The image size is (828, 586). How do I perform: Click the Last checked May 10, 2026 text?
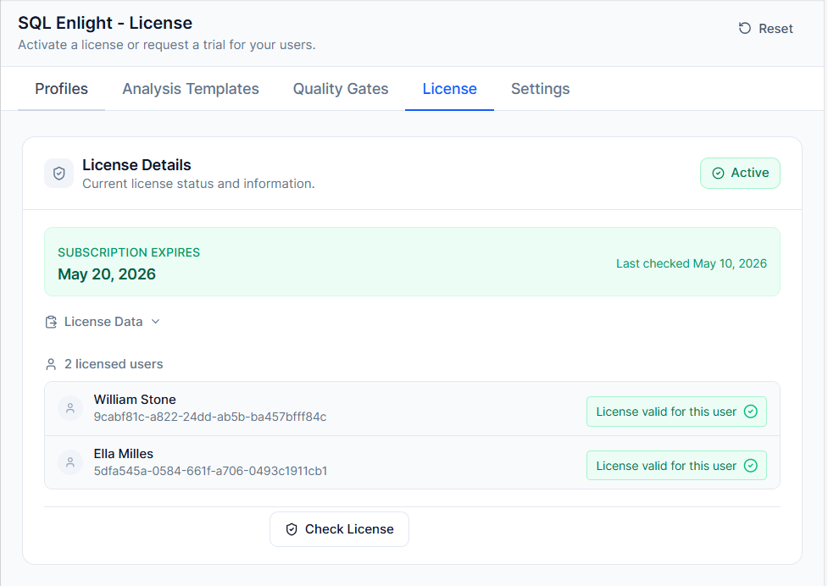click(x=692, y=263)
